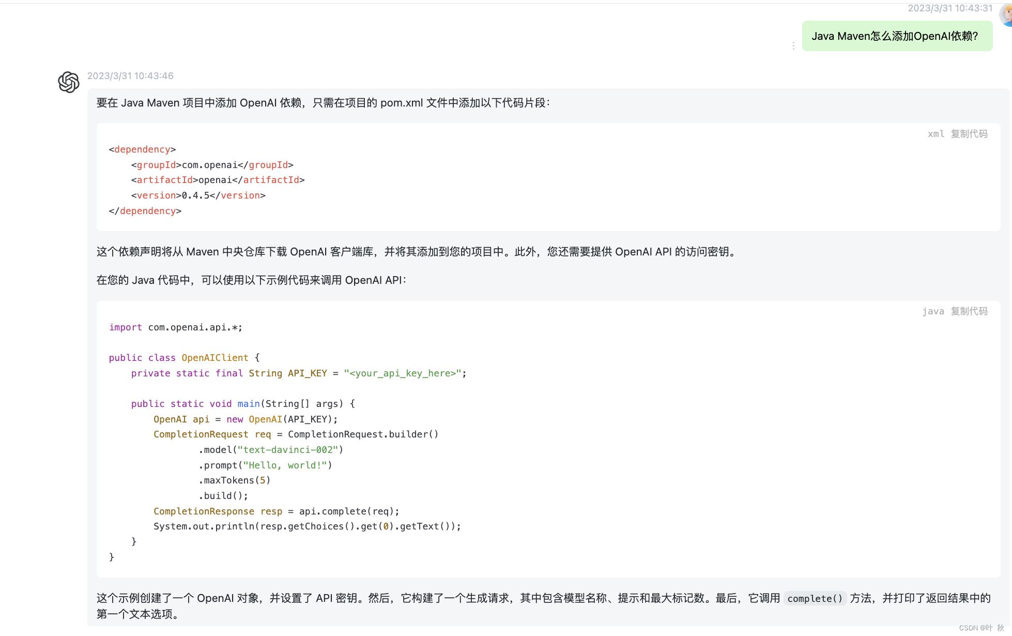1012x636 pixels.
Task: Click the 'public class OpenAIClient {' line
Action: [184, 358]
